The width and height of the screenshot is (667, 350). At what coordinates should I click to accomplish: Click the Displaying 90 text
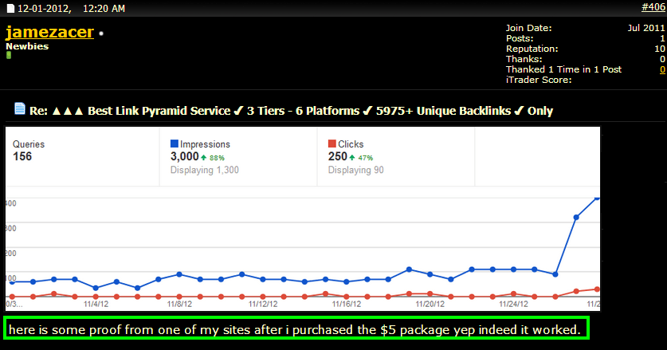click(356, 170)
